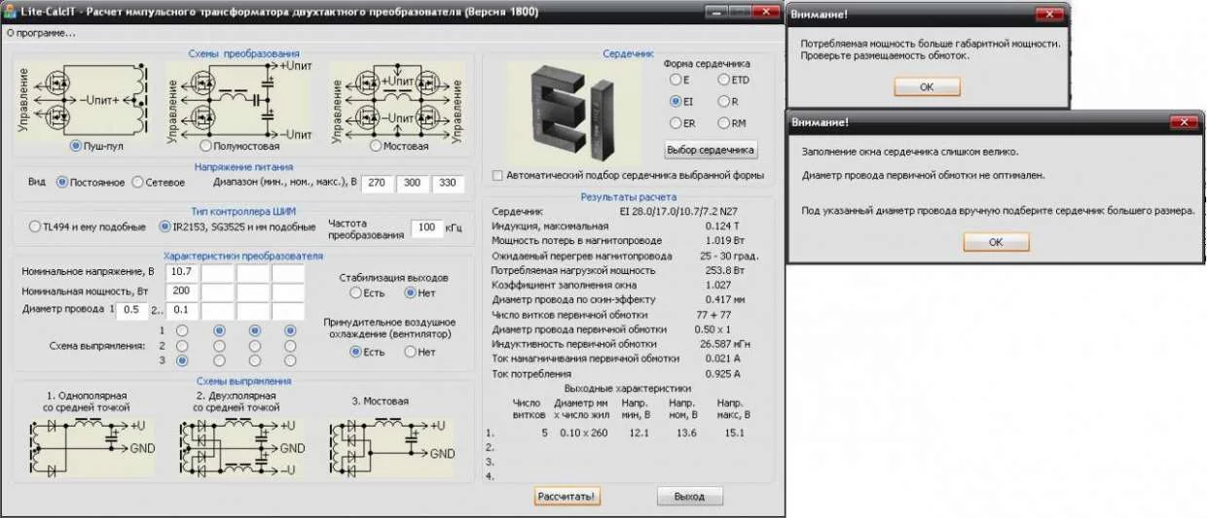
Task: Select Нет for forced air cooling
Action: click(411, 352)
